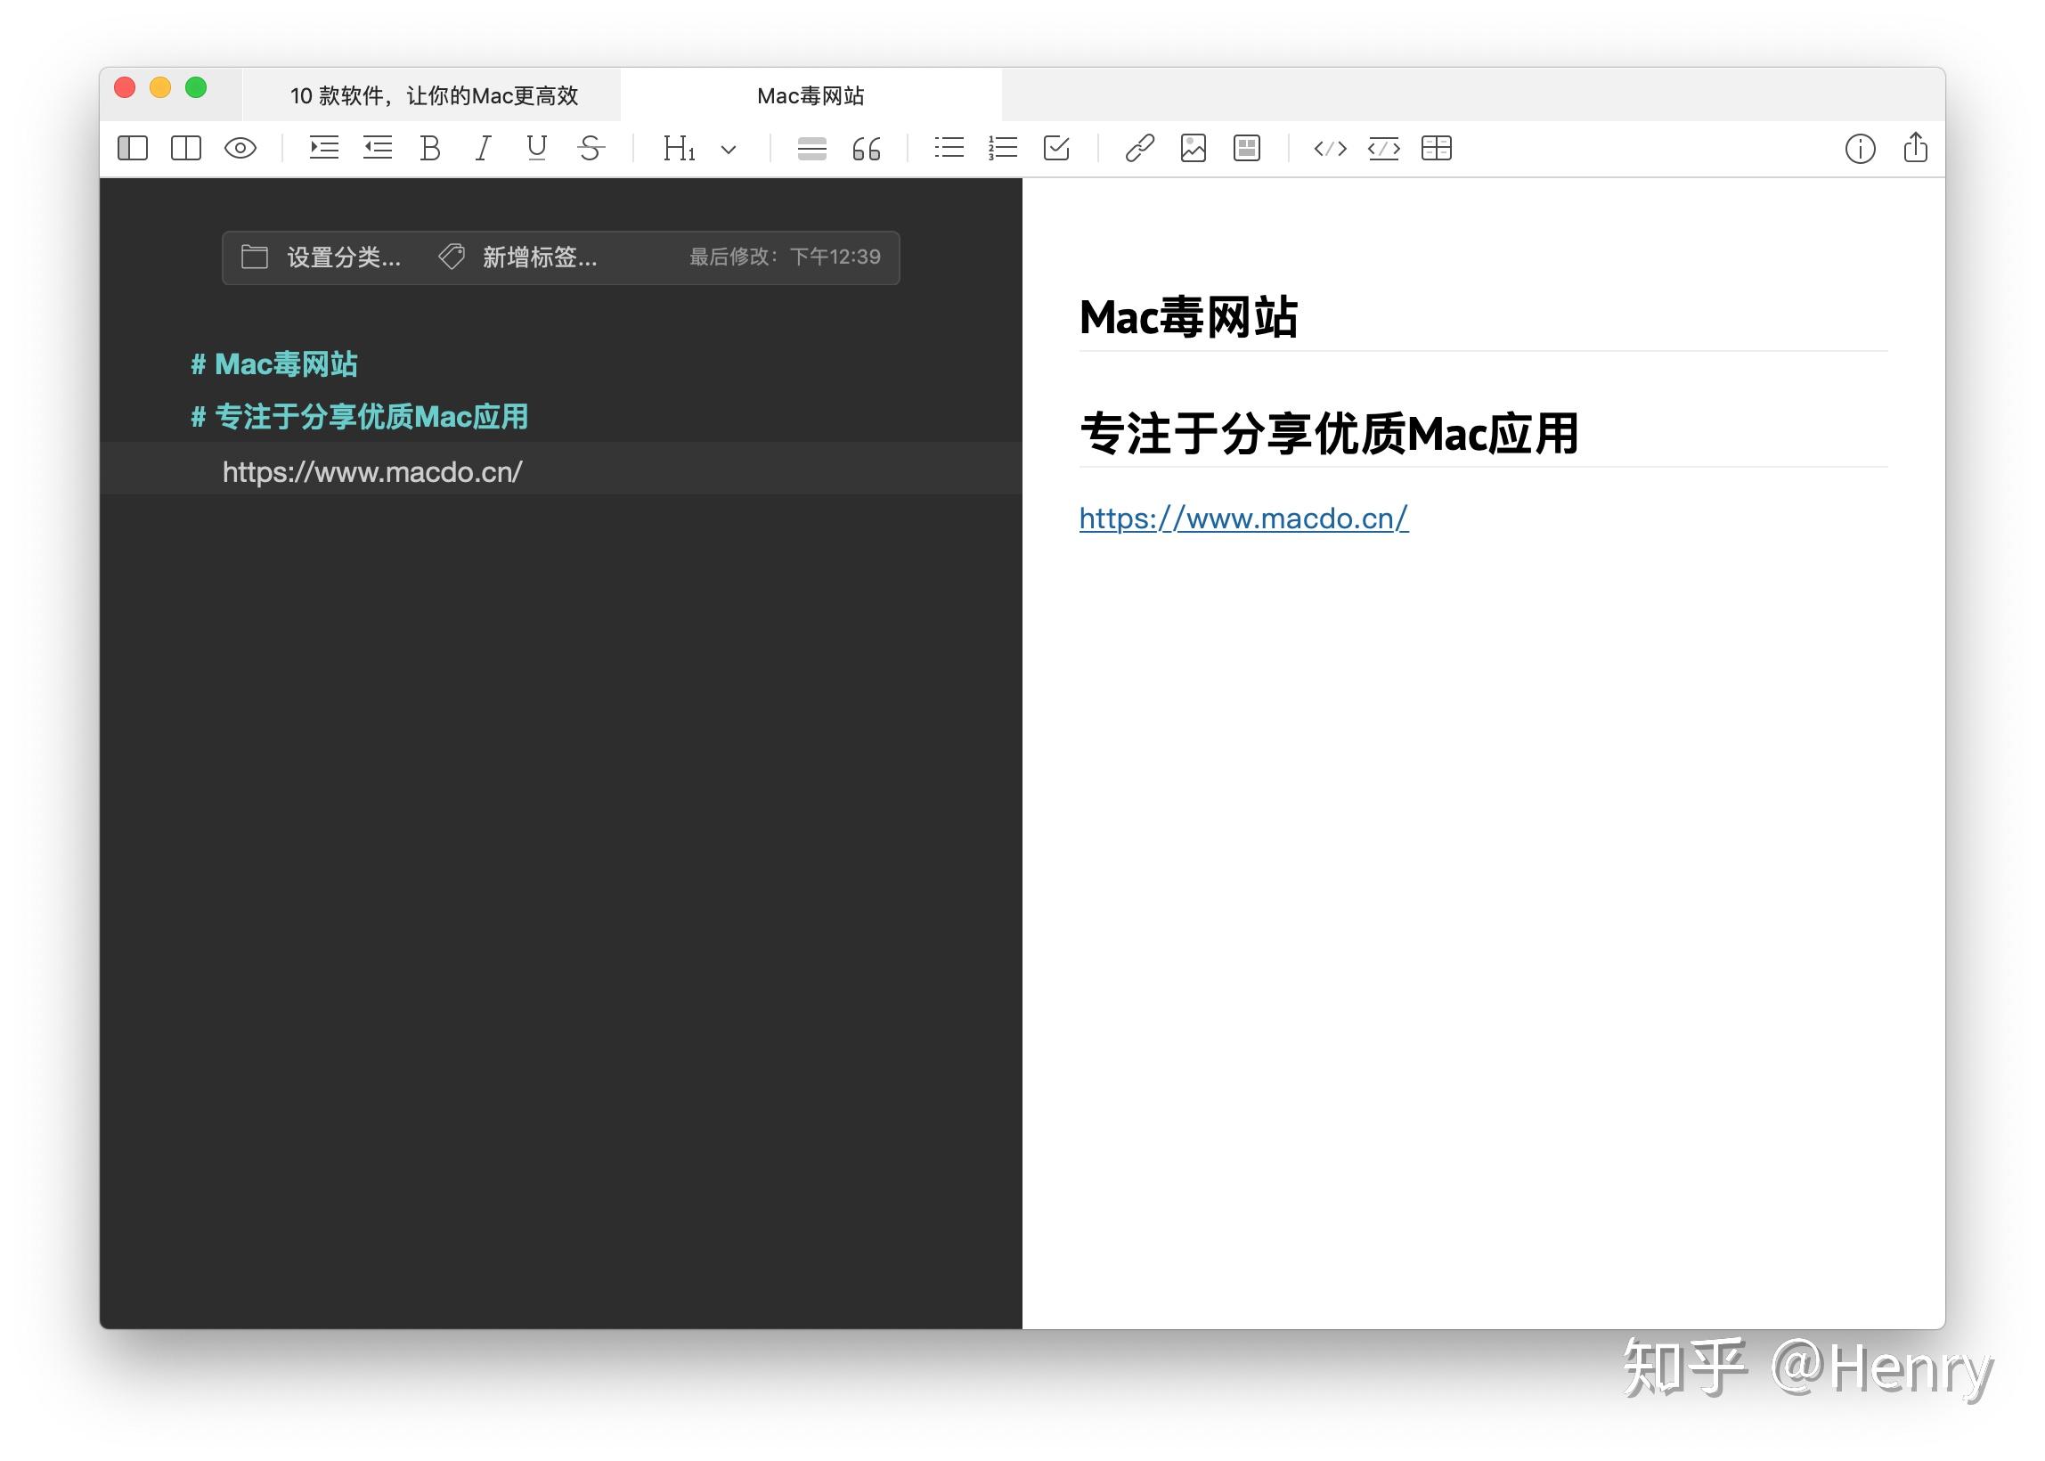Open the share/export menu

tap(1916, 147)
